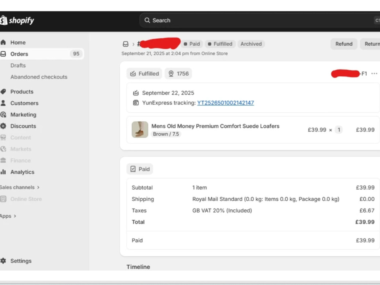Click the orders breadcrumb icon in header
The width and height of the screenshot is (380, 285).
125,44
